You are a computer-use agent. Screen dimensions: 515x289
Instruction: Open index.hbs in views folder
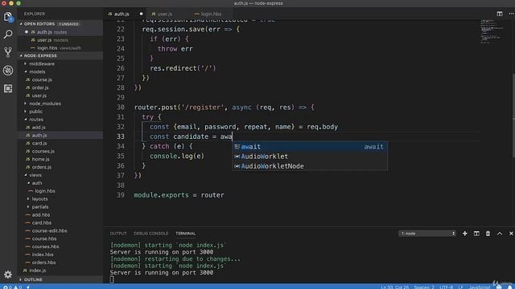(43, 254)
